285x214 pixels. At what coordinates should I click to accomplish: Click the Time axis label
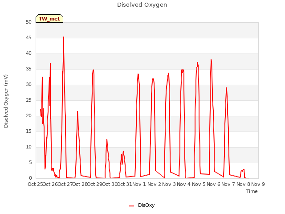(252, 191)
